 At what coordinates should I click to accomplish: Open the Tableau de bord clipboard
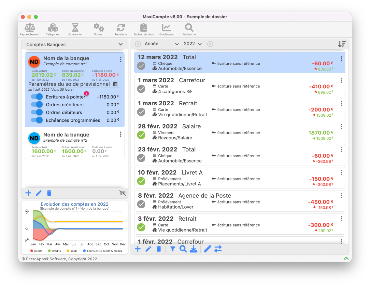[x=143, y=30]
